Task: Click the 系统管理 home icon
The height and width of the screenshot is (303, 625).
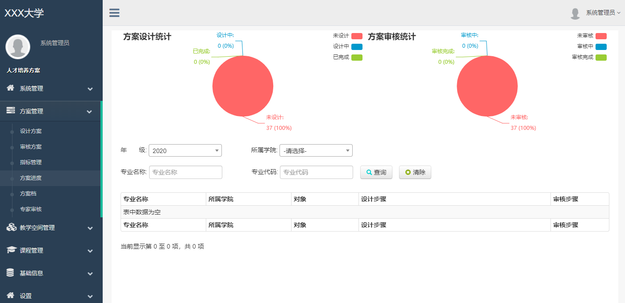Action: coord(11,88)
